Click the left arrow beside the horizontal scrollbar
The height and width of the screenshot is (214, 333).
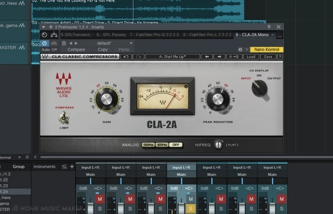pos(35,157)
